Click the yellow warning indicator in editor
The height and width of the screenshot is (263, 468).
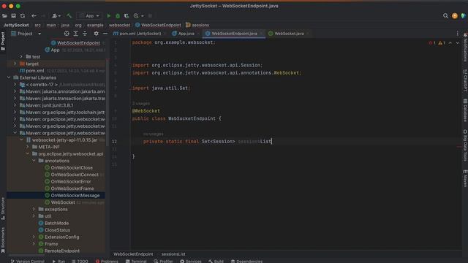pos(442,43)
